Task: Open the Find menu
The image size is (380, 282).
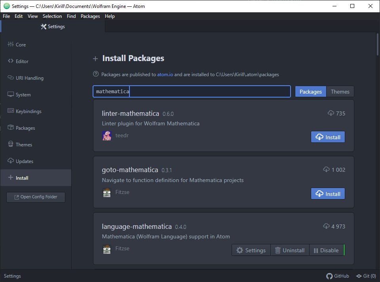Action: [x=71, y=16]
